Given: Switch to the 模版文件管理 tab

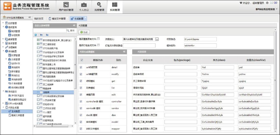Looking at the screenshot, I should tap(57, 19).
